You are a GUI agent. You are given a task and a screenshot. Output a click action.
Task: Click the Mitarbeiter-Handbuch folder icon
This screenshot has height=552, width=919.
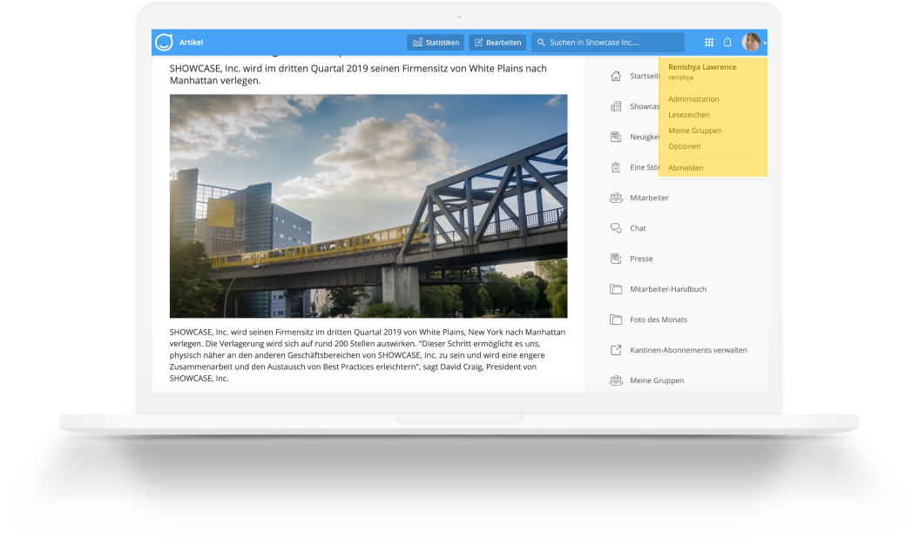pos(615,289)
